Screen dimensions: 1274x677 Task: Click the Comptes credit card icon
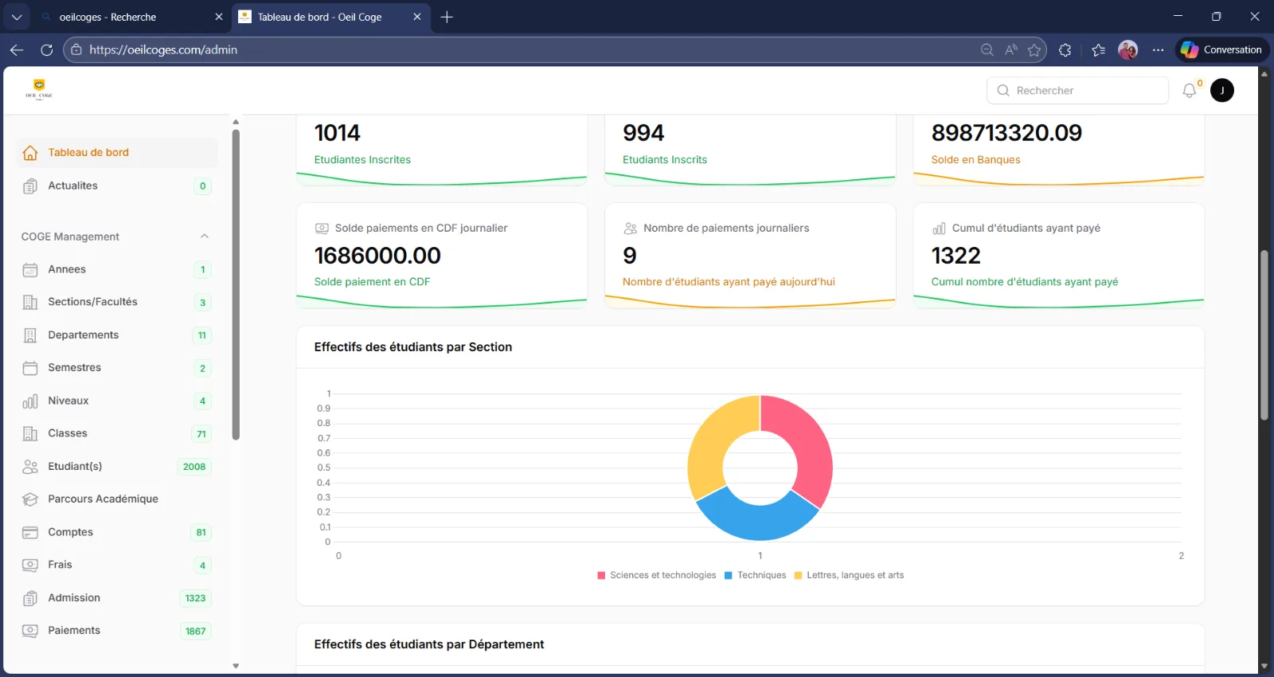[30, 532]
